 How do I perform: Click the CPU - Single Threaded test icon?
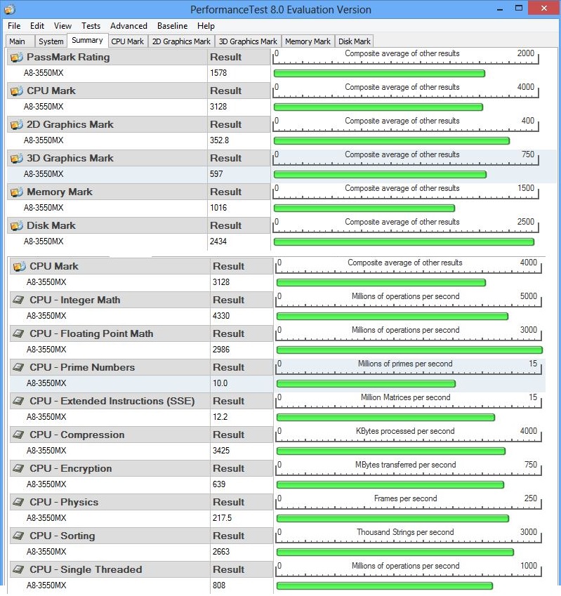[x=19, y=570]
